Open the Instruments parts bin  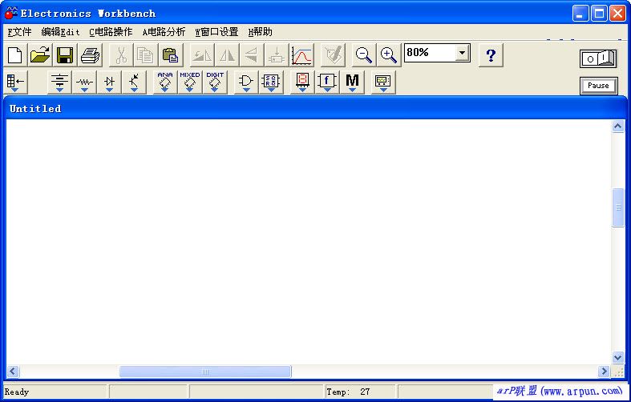point(382,82)
